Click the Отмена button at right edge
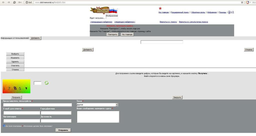This screenshot has width=256, height=136. (249, 50)
